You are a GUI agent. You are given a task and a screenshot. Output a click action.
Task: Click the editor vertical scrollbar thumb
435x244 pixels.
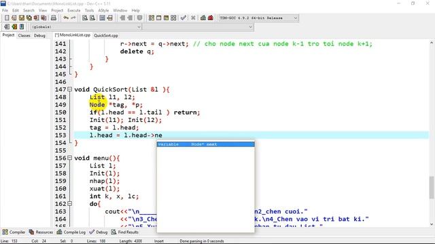[x=432, y=187]
